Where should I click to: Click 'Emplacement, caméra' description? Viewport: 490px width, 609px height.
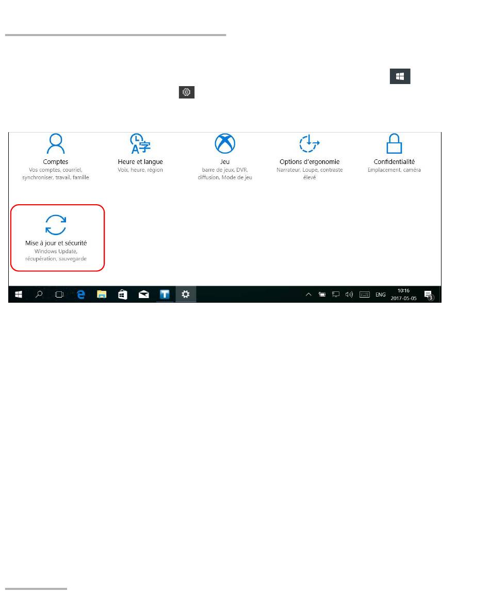(x=394, y=170)
